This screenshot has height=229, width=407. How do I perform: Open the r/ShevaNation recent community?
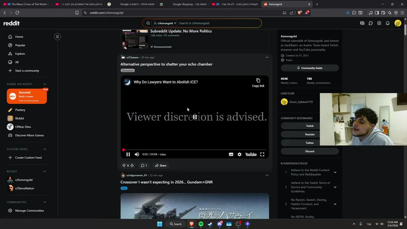click(x=24, y=188)
